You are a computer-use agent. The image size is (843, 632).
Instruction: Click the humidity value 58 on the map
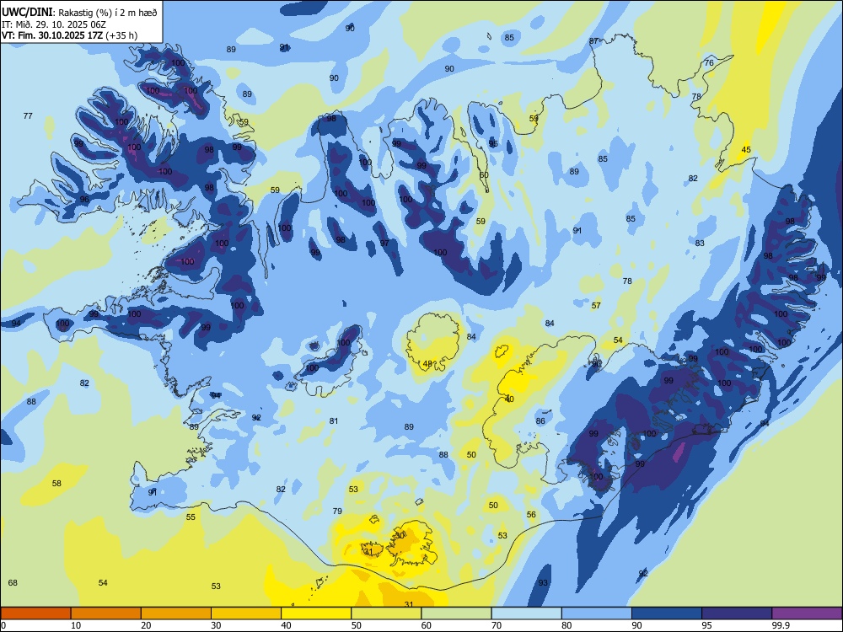click(x=56, y=483)
